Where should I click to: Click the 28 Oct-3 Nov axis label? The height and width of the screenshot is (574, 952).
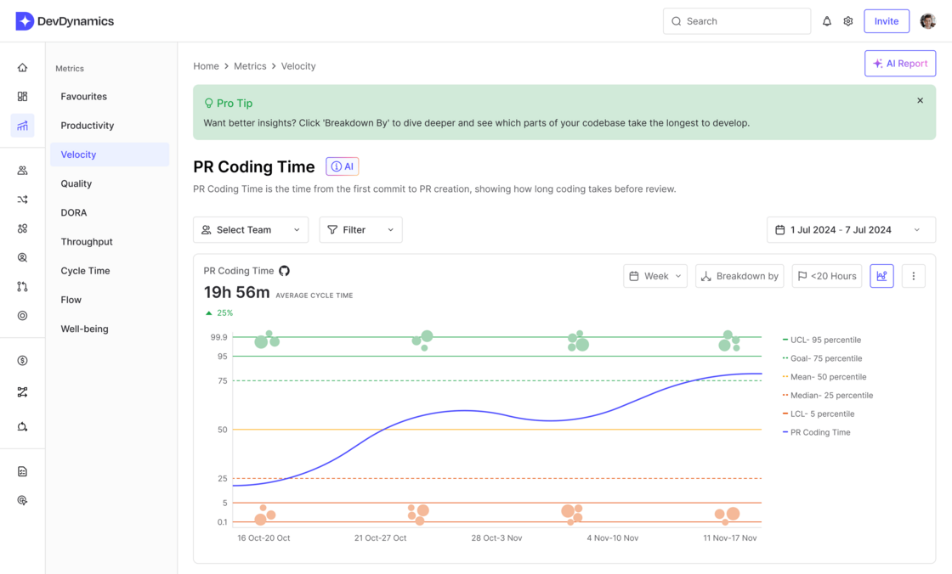pos(496,538)
